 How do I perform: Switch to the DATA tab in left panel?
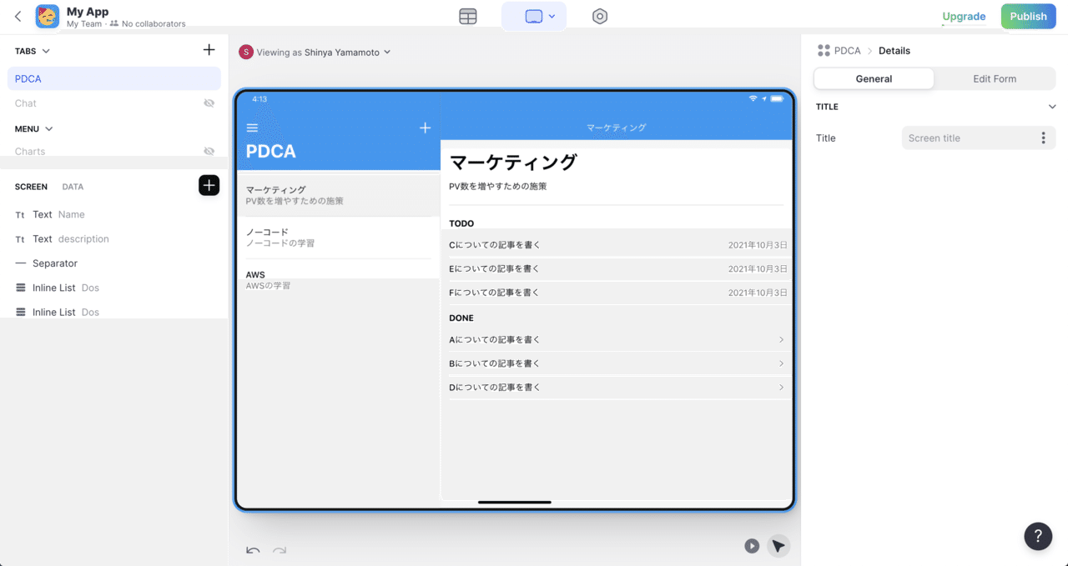tap(73, 187)
